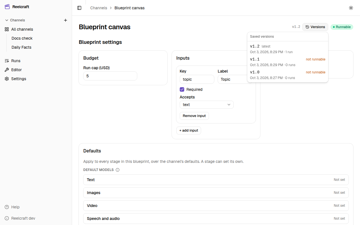
Task: Go to Channels breadcrumb link
Action: (x=99, y=8)
